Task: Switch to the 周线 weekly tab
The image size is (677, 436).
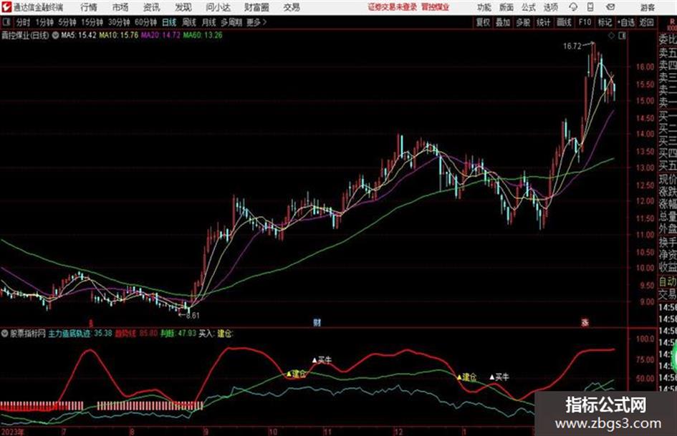Action: coord(189,22)
